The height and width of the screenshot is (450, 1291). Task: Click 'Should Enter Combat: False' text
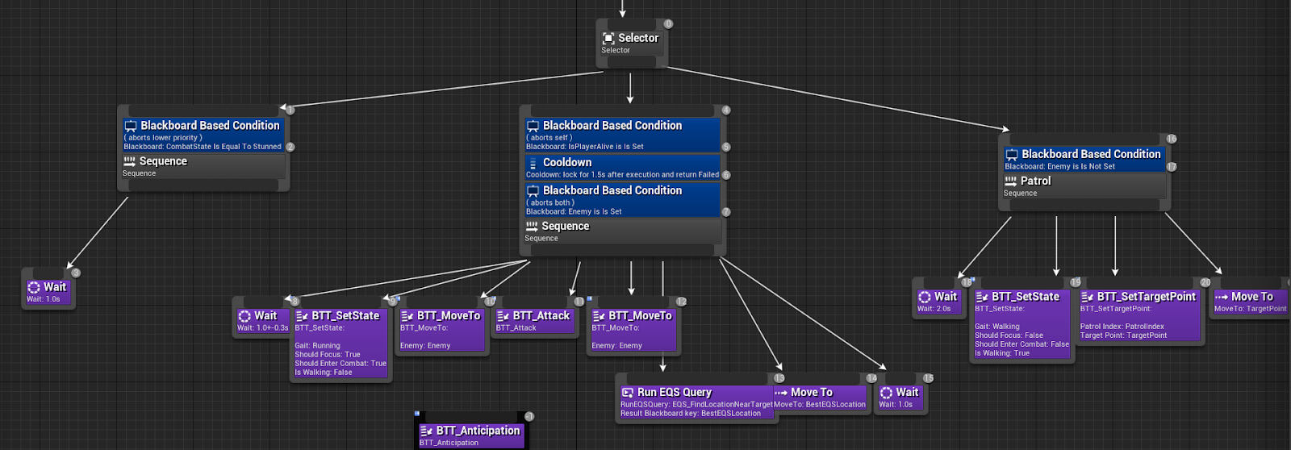point(1022,344)
